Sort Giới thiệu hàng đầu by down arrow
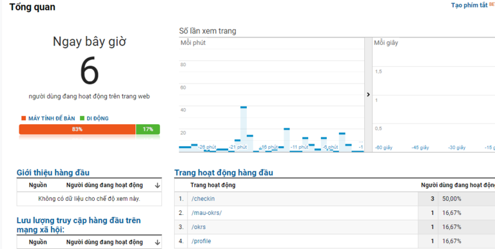This screenshot has height=249, width=495. coord(157,186)
